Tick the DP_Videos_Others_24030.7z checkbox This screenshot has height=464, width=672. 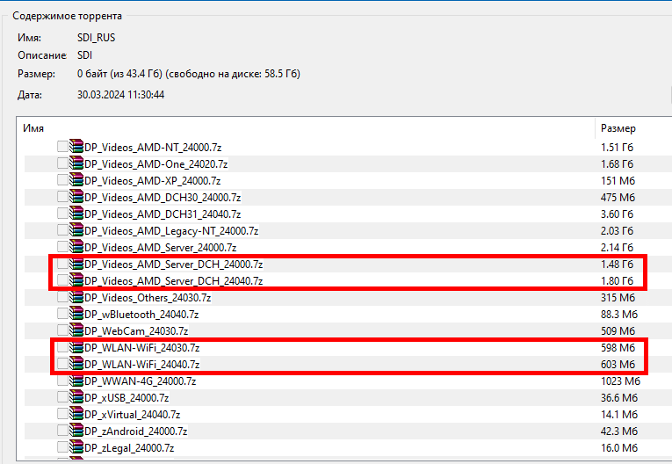(62, 297)
